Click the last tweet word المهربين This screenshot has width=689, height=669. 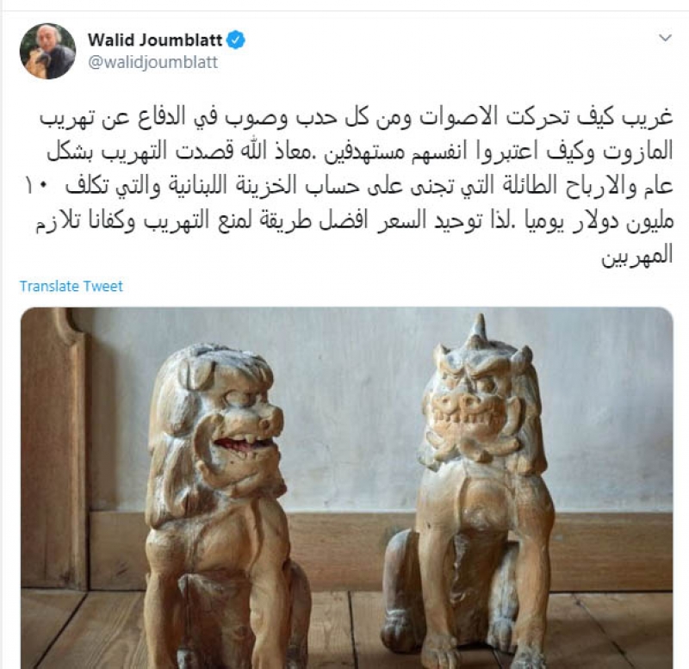pos(637,256)
